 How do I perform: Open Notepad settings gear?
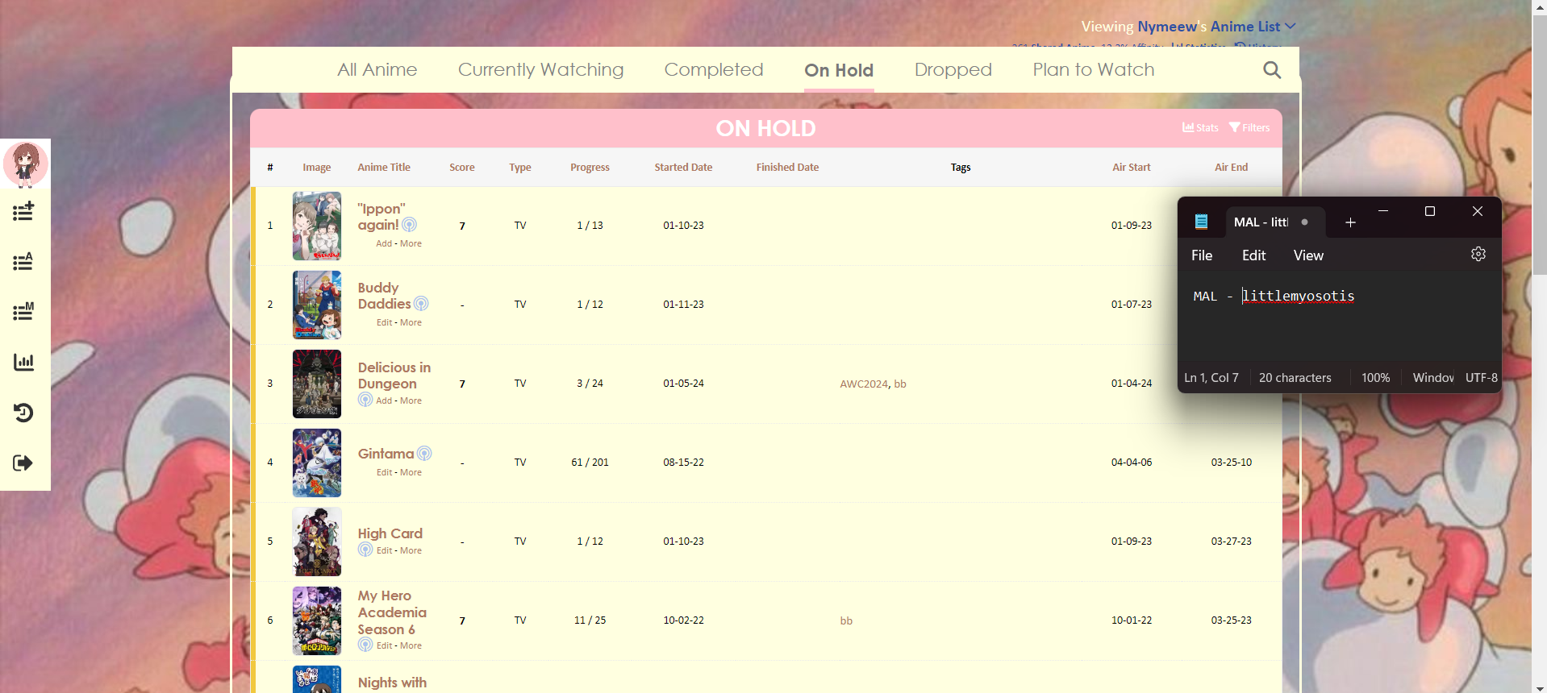point(1478,255)
